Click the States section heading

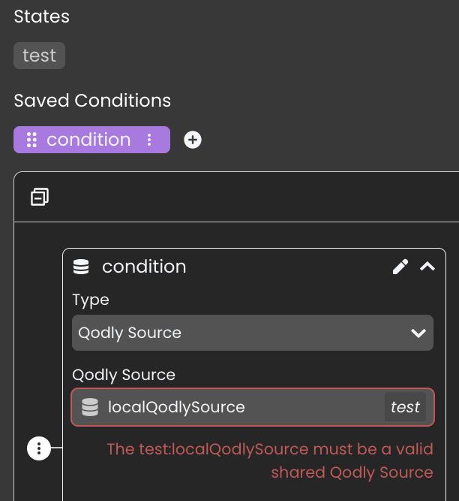[x=42, y=17]
